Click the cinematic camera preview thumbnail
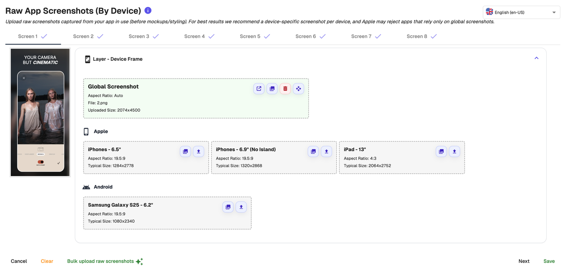Image resolution: width=564 pixels, height=271 pixels. pyautogui.click(x=40, y=113)
